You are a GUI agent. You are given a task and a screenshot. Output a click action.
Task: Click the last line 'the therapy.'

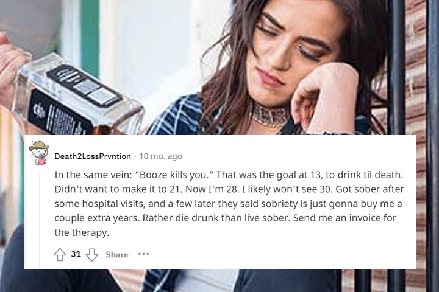pyautogui.click(x=82, y=232)
